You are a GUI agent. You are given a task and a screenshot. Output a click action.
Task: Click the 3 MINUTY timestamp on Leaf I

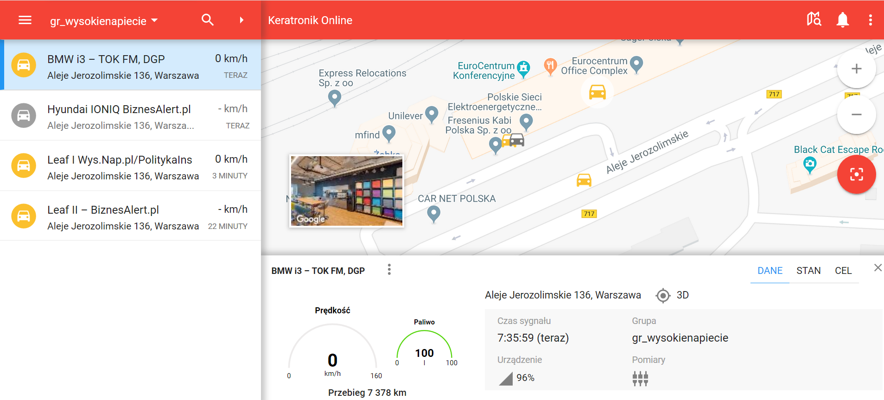click(x=230, y=176)
